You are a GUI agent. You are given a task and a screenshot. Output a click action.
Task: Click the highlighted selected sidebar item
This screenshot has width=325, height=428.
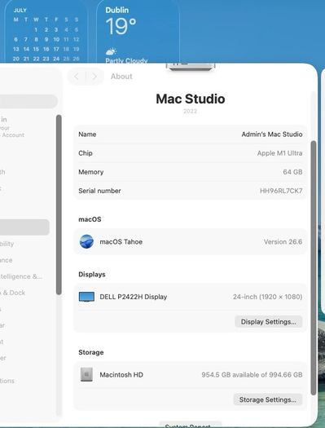click(24, 227)
